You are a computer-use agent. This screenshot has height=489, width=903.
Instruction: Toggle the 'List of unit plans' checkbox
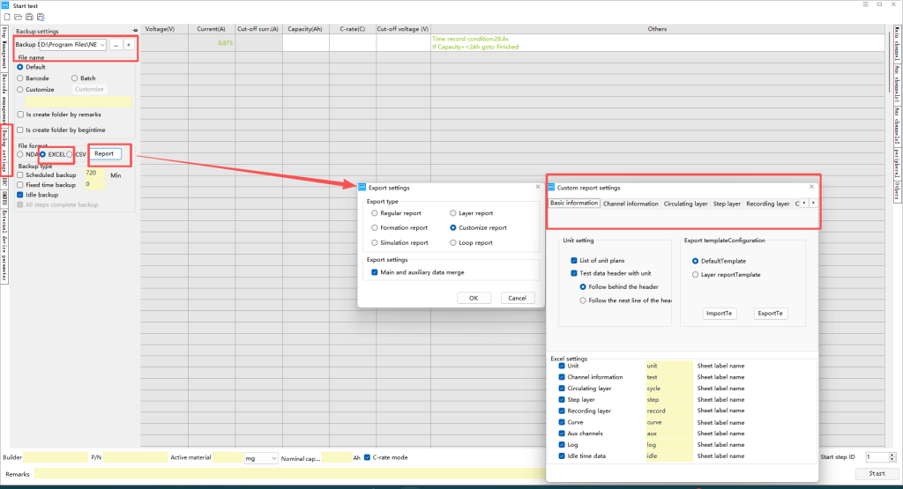coord(573,261)
